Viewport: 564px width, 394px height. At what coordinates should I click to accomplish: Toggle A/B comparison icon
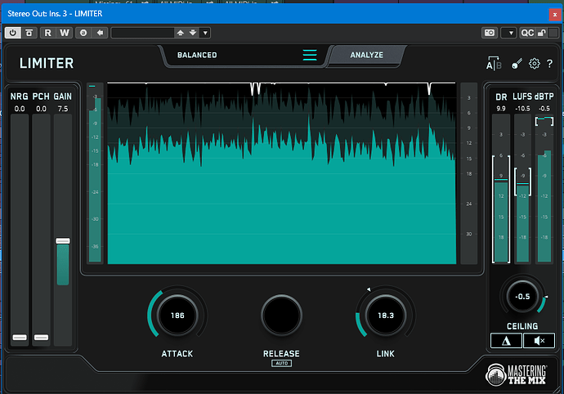pos(494,64)
